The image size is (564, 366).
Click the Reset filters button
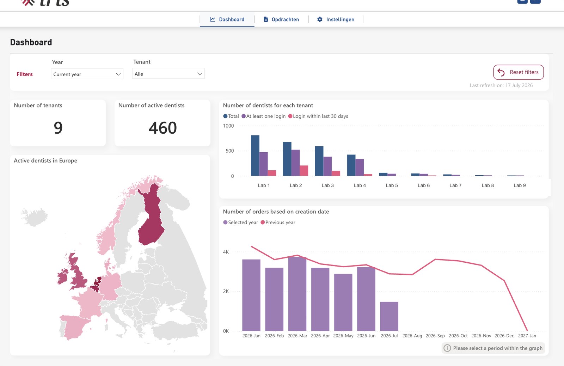tap(518, 72)
